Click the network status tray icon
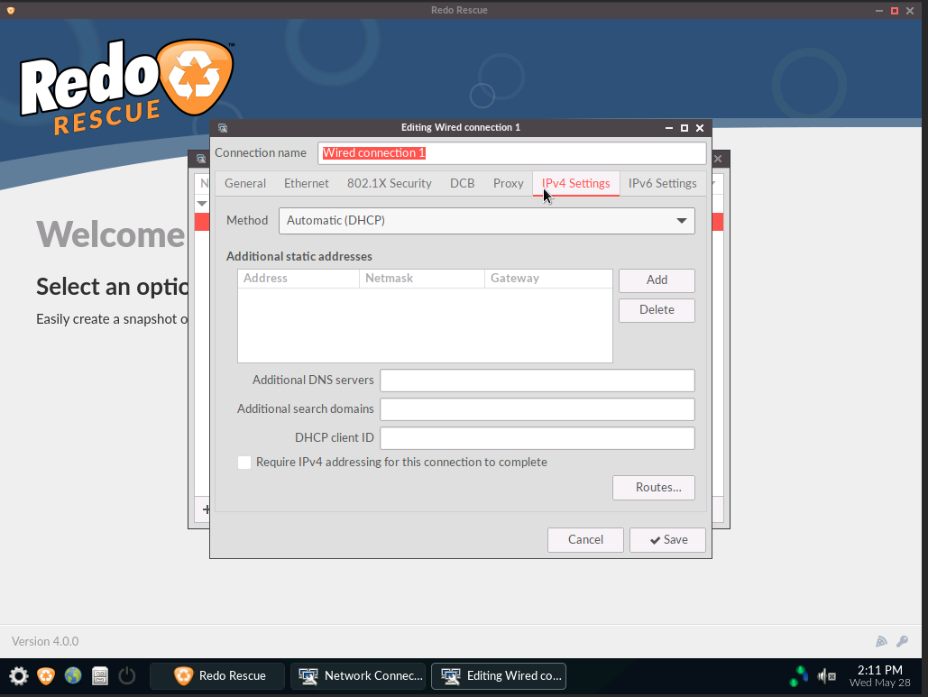Image resolution: width=928 pixels, height=697 pixels. [799, 675]
